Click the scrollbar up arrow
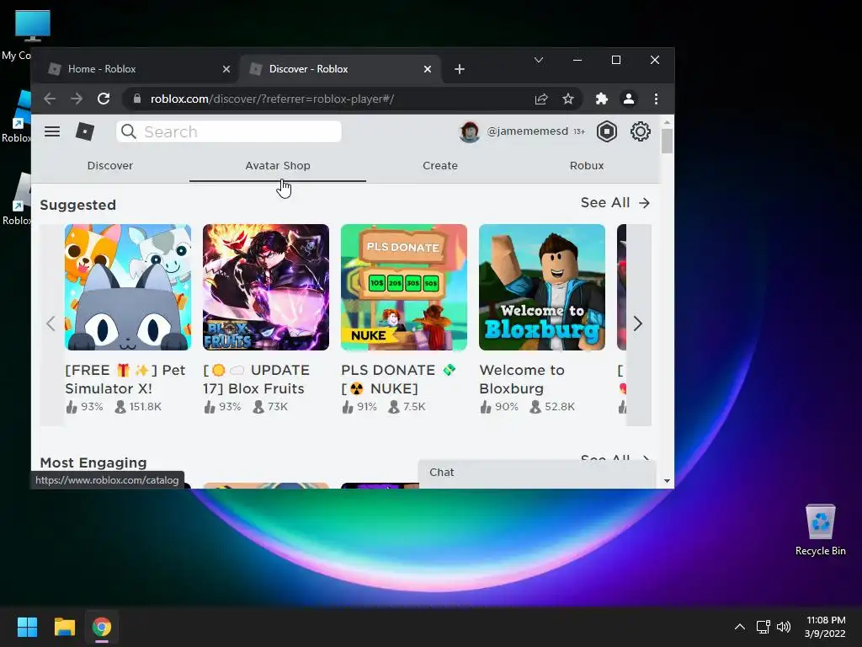The image size is (862, 647). tap(667, 121)
